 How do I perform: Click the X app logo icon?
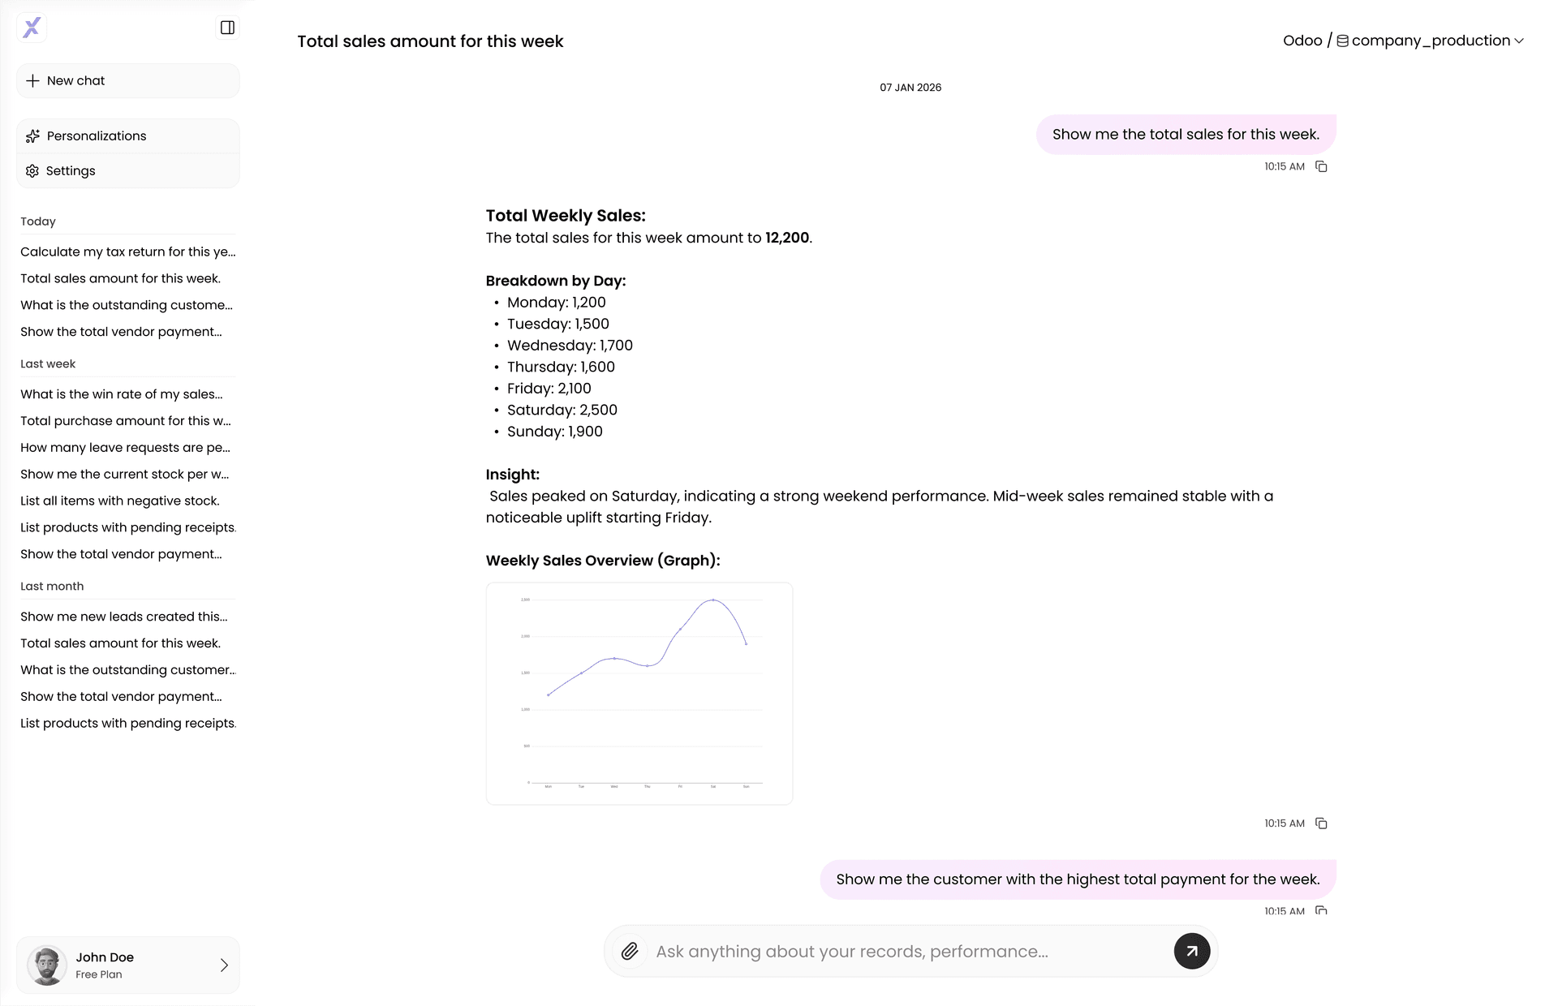pyautogui.click(x=32, y=28)
